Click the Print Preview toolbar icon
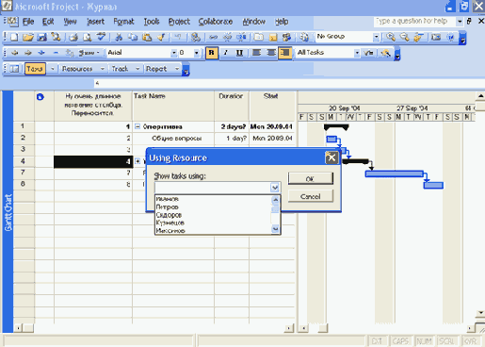 pyautogui.click(x=88, y=38)
